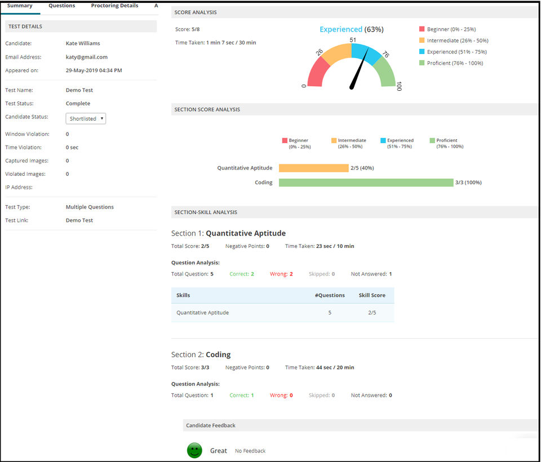Click the Coding green score bar
Viewport: 541px width, 462px height.
coord(366,183)
